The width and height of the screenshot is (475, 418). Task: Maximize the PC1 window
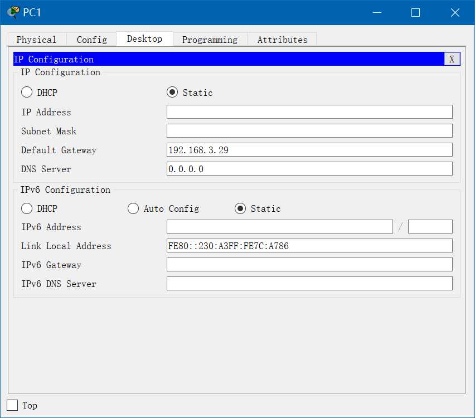tap(416, 12)
